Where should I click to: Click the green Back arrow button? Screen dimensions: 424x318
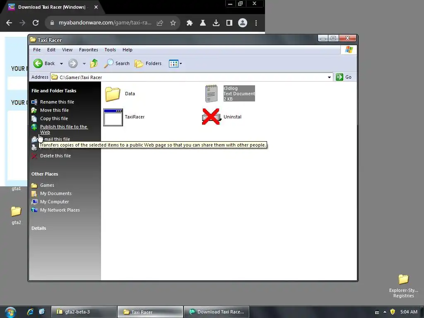pos(38,63)
